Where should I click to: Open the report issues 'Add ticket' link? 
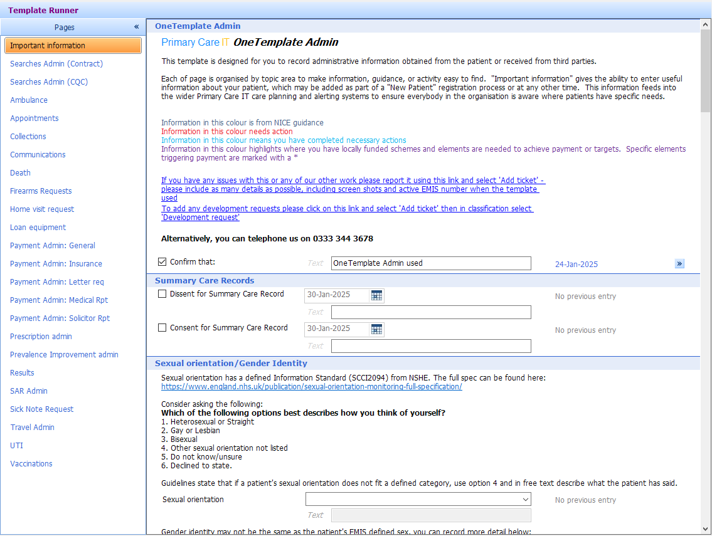[353, 189]
